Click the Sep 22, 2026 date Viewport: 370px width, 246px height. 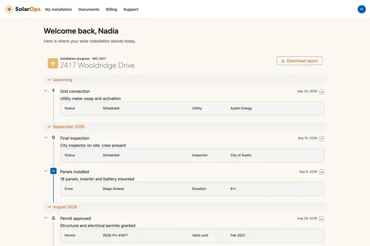(x=307, y=91)
